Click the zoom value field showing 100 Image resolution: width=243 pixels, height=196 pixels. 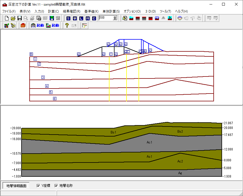(106, 18)
